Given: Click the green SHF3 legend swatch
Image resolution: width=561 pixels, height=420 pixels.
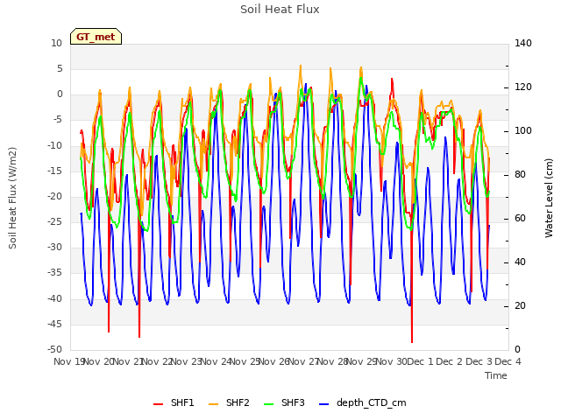Looking at the screenshot, I should pos(269,404).
